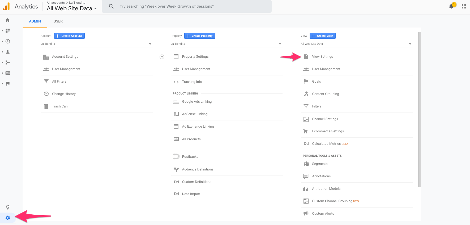Open the Realtime clock icon in sidebar
470x225 pixels.
[8, 41]
